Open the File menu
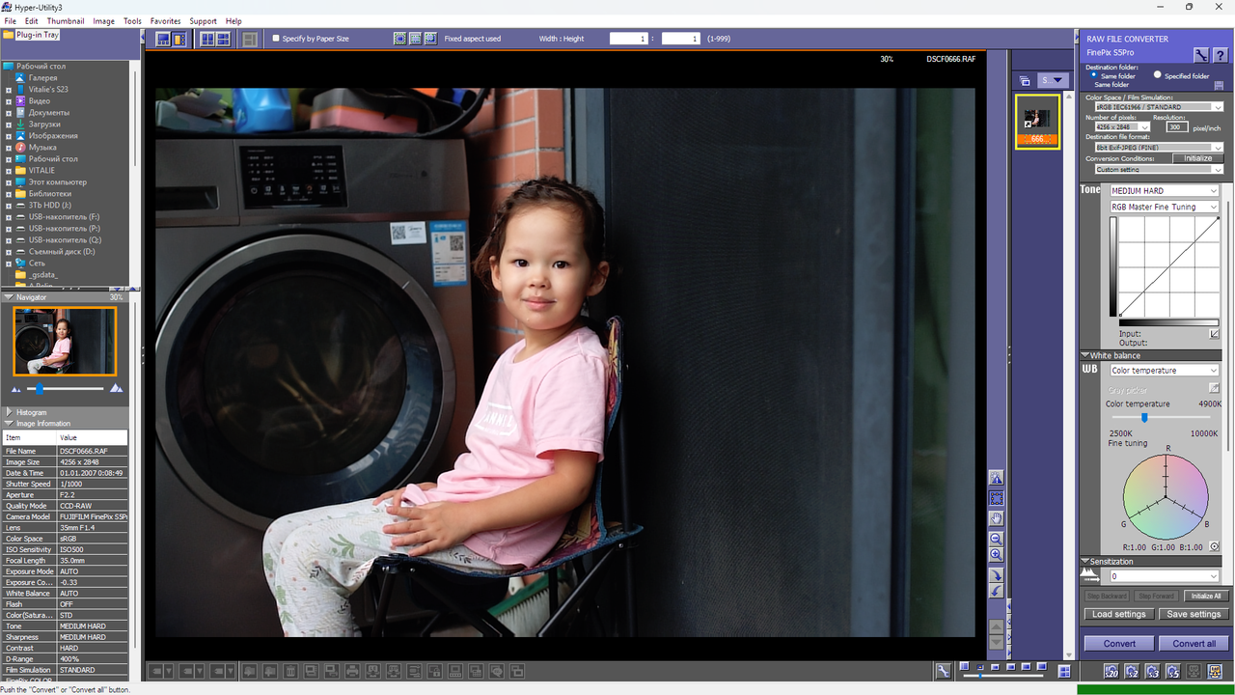The width and height of the screenshot is (1235, 695). click(10, 20)
